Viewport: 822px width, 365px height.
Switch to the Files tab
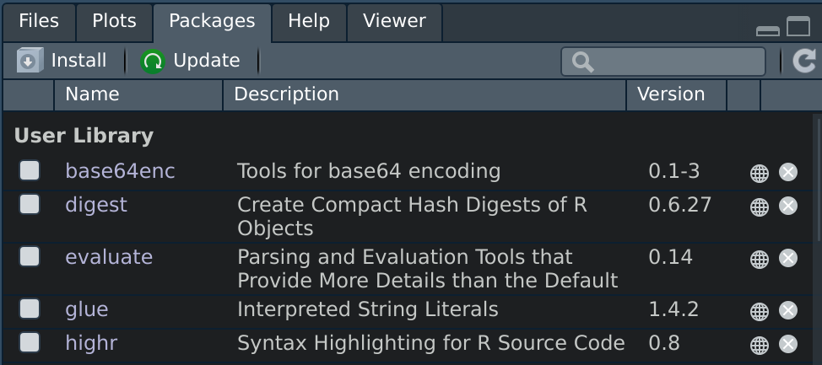pos(39,21)
